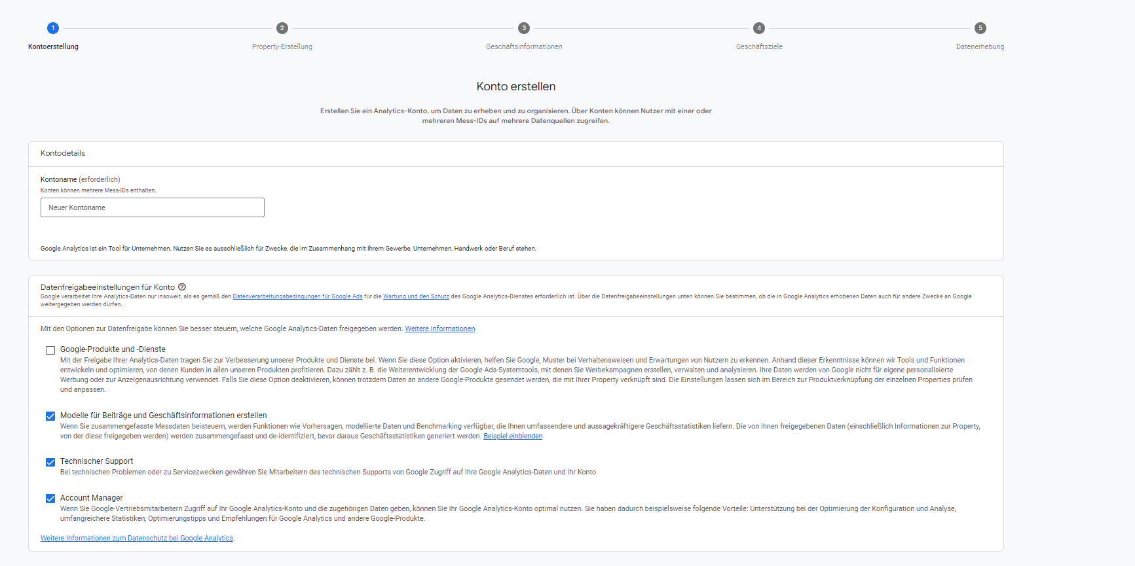Select step 3 Geschäftsinformationen

[x=523, y=28]
